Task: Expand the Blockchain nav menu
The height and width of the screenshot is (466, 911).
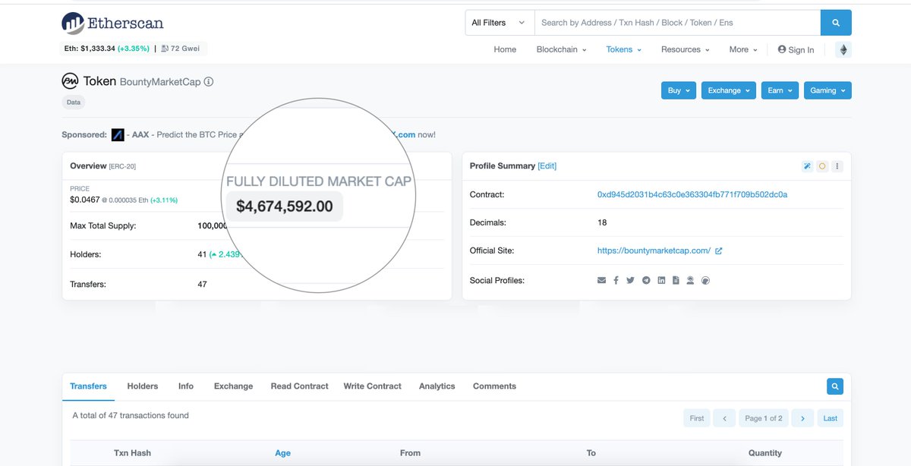Action: (x=562, y=49)
